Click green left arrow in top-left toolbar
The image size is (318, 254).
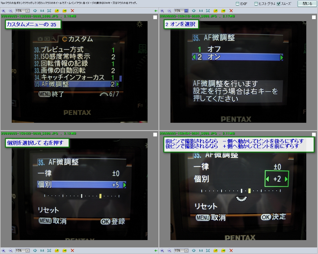156,11
